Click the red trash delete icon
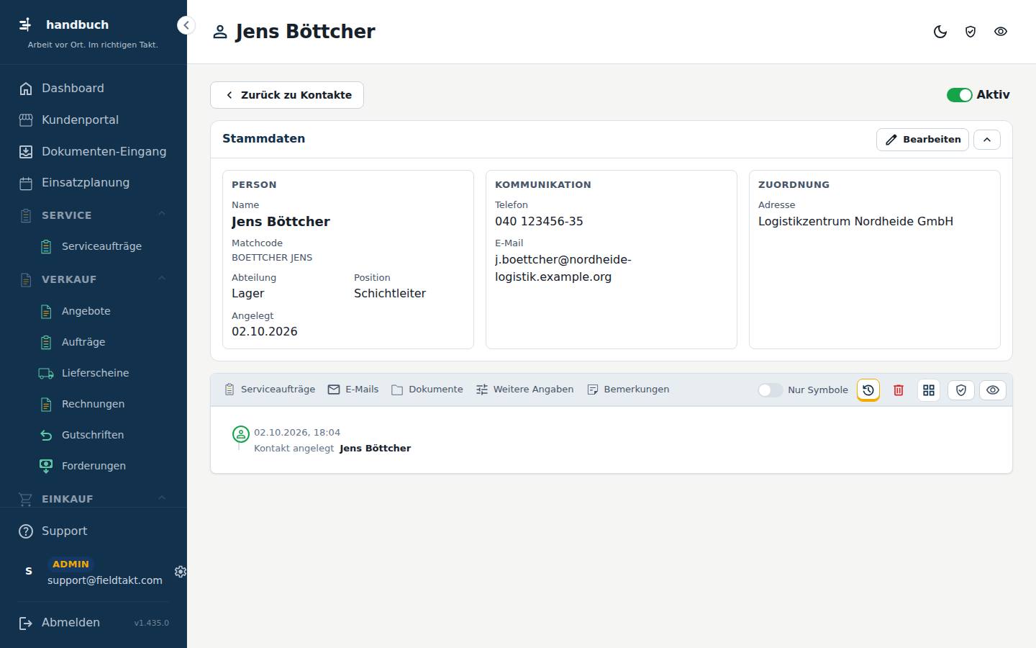The height and width of the screenshot is (648, 1036). 899,390
